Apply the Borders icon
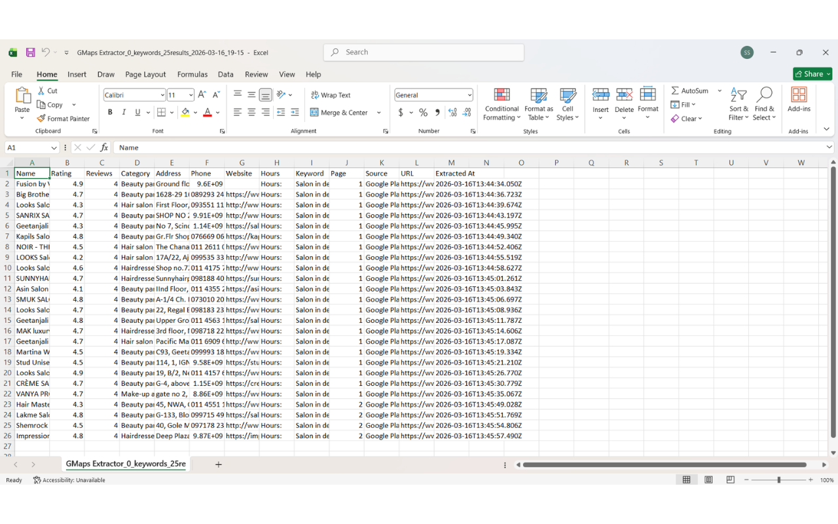838x524 pixels. [x=161, y=113]
